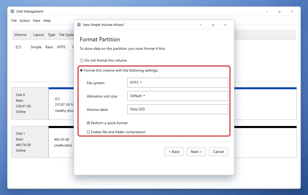Go to the previous step with Back

pyautogui.click(x=174, y=152)
